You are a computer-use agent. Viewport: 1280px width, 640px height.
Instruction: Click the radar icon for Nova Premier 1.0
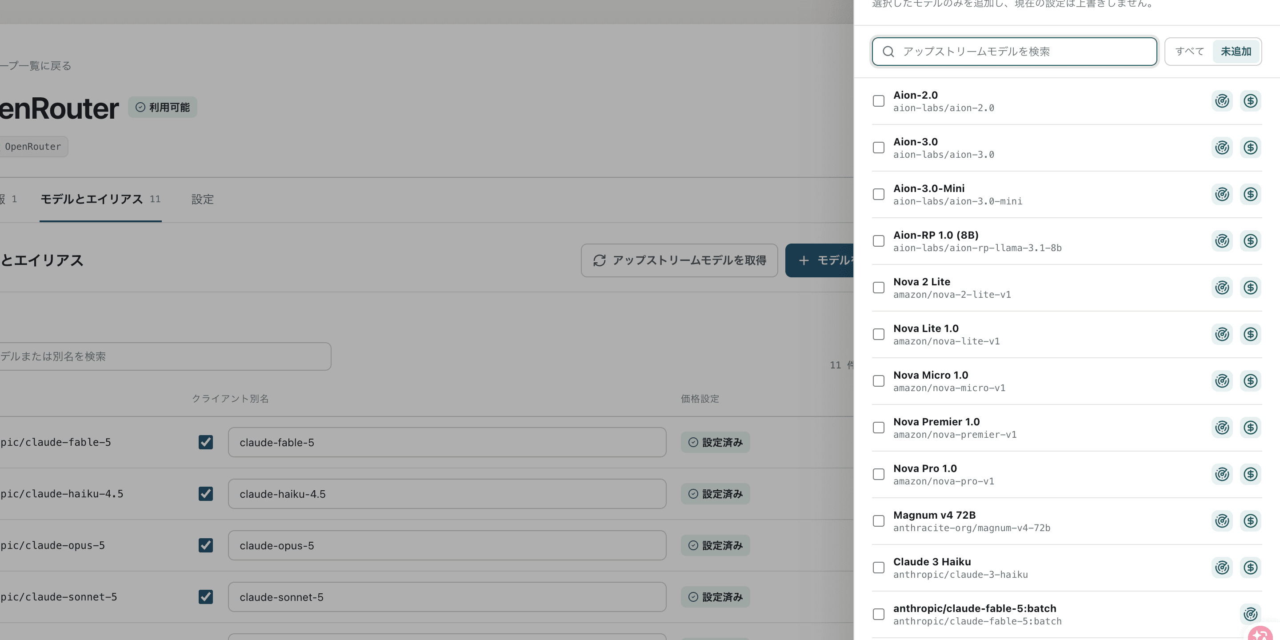pos(1222,428)
